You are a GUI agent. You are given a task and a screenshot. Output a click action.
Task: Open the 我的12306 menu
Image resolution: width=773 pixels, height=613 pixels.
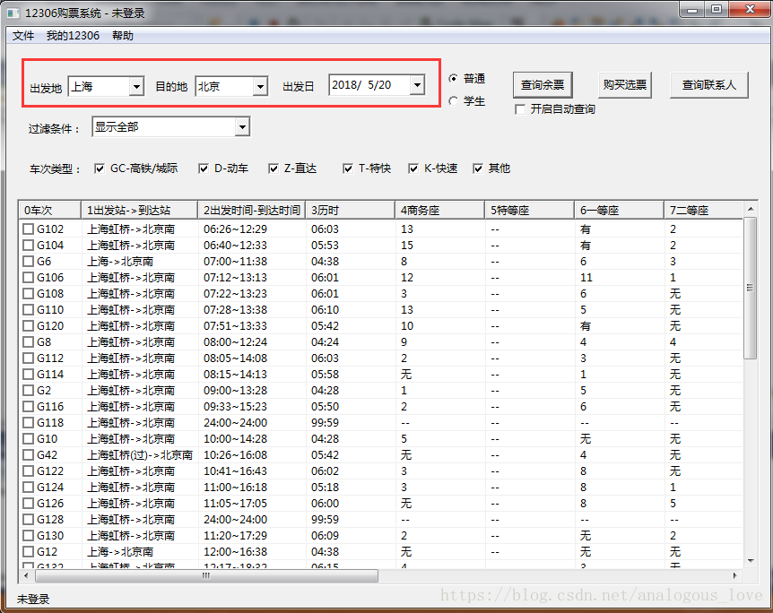[x=73, y=36]
